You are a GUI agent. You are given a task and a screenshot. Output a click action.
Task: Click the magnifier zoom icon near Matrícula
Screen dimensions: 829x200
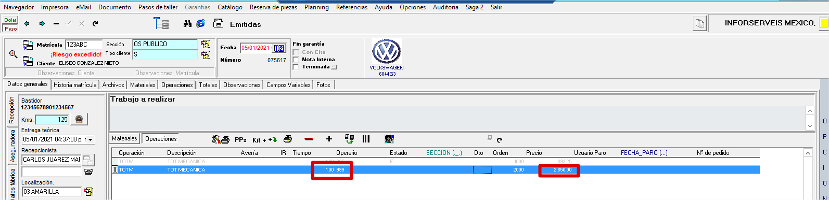(14, 54)
